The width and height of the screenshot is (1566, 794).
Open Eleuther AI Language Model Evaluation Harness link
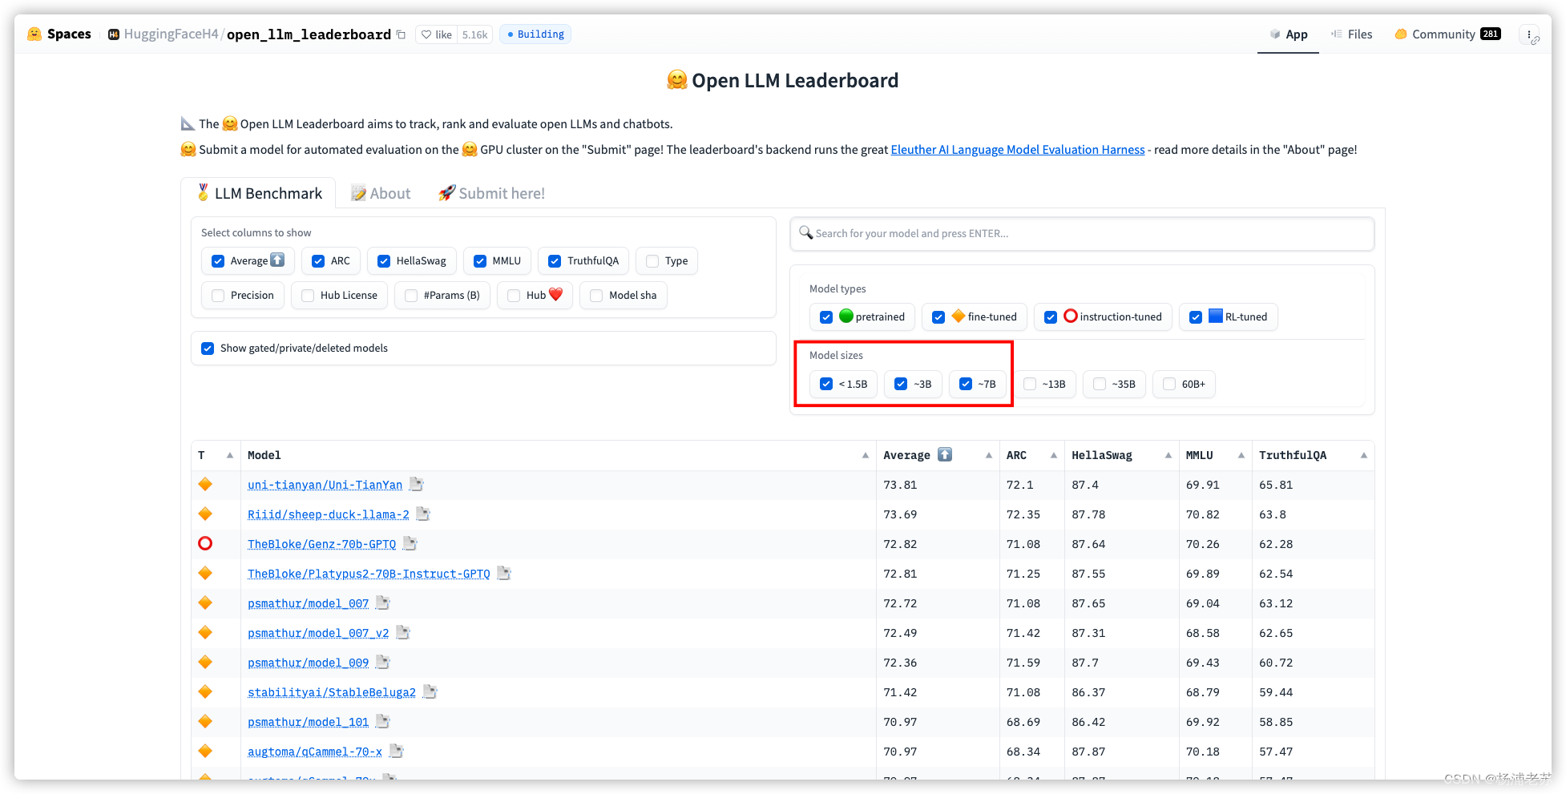1018,150
